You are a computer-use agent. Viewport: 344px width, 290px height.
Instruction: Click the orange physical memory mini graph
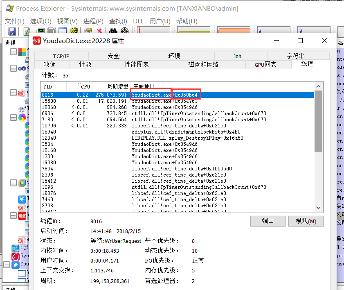coord(234,29)
